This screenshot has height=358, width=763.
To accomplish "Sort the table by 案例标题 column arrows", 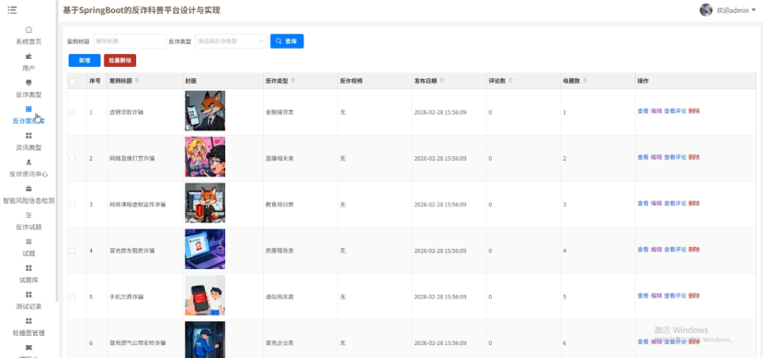I will click(137, 81).
